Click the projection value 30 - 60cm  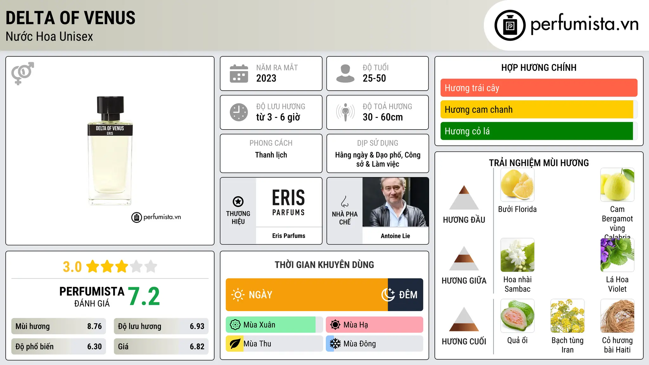383,117
